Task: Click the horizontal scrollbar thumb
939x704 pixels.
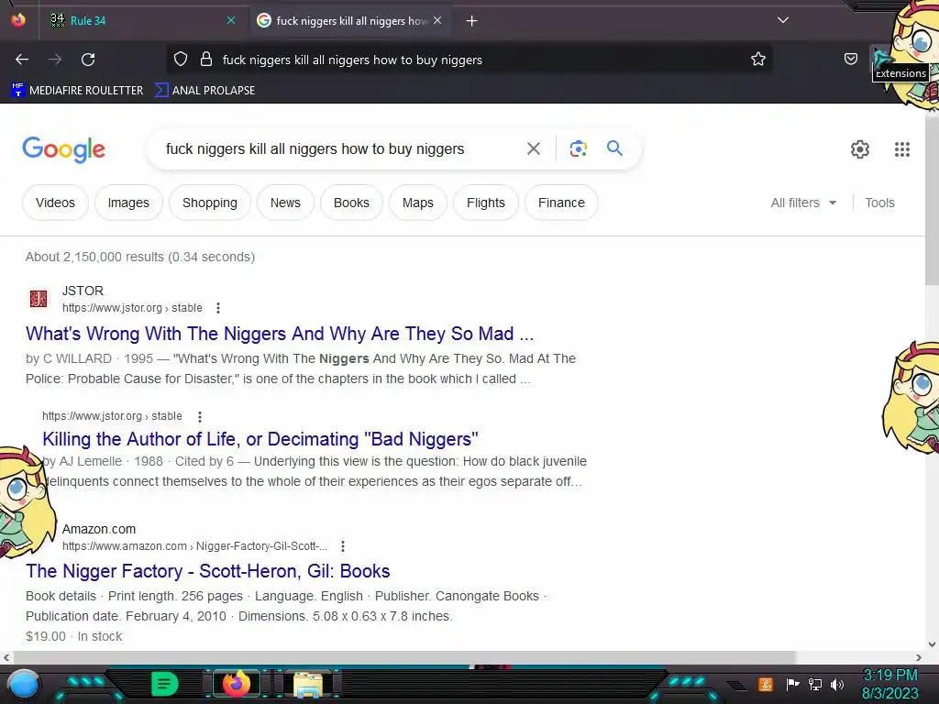Action: coord(404,657)
